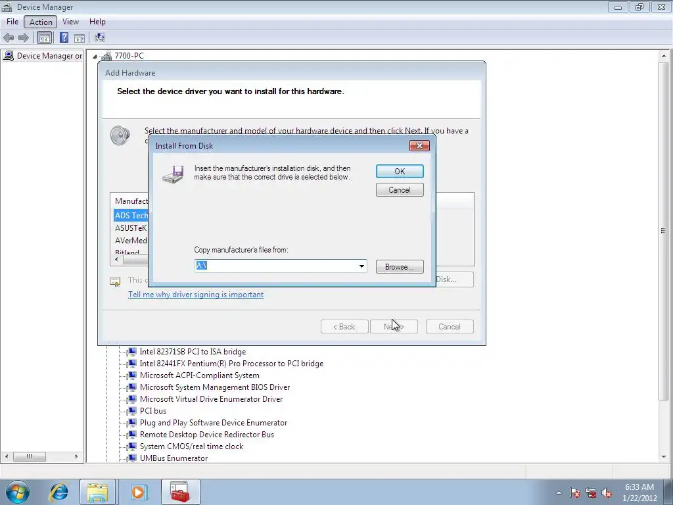Click the scan for hardware changes icon

(x=100, y=37)
